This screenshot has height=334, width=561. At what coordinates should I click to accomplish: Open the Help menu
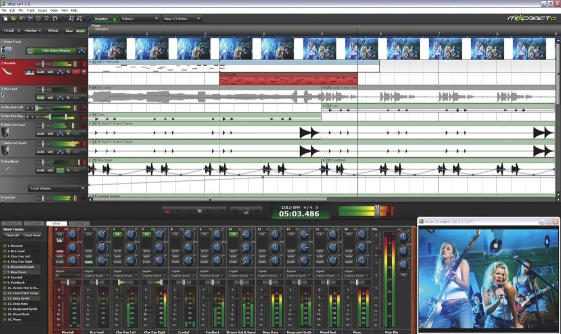coord(74,10)
